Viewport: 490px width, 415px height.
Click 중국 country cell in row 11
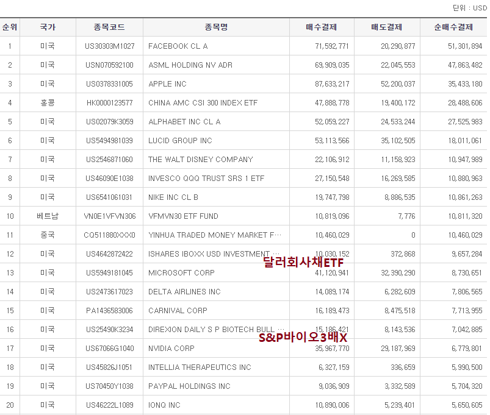pos(48,235)
